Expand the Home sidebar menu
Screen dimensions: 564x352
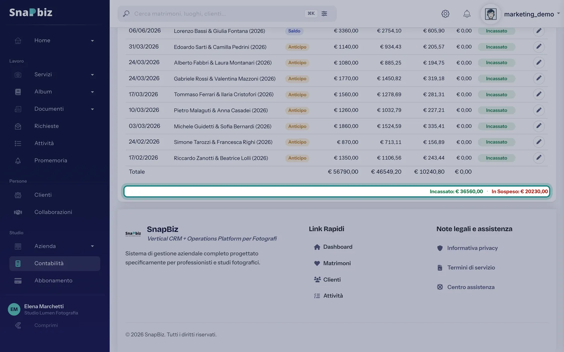(x=55, y=40)
